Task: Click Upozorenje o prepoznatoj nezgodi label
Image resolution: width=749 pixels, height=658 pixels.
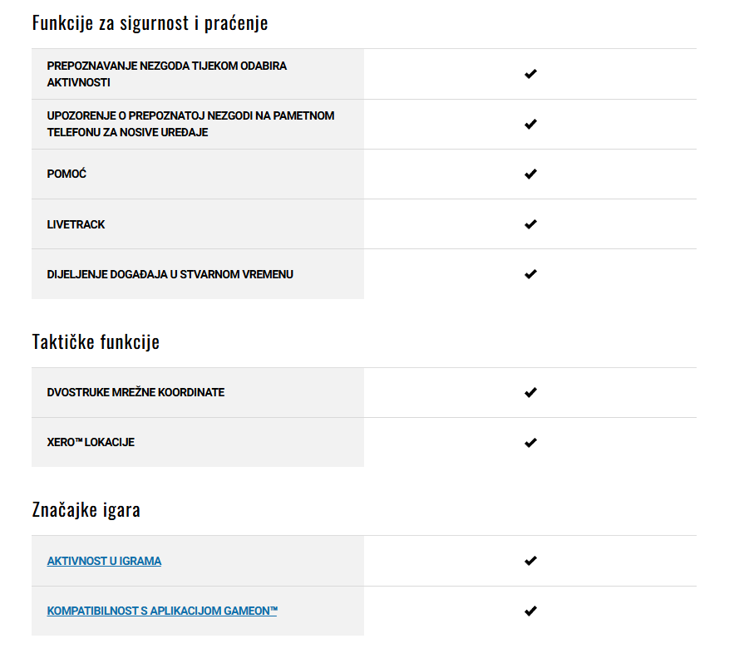Action: pyautogui.click(x=190, y=124)
